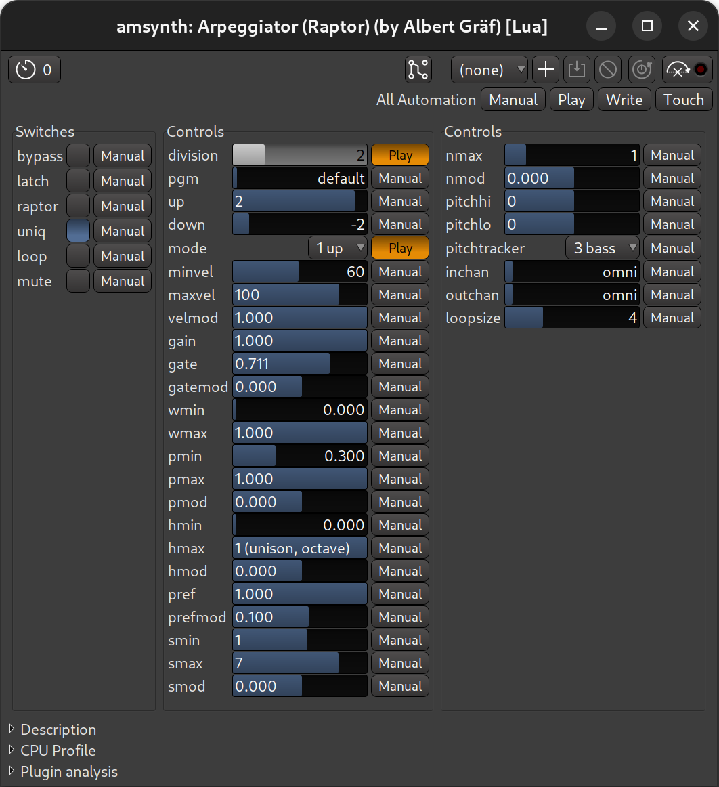Click the smin slider
Image resolution: width=719 pixels, height=787 pixels.
(300, 640)
